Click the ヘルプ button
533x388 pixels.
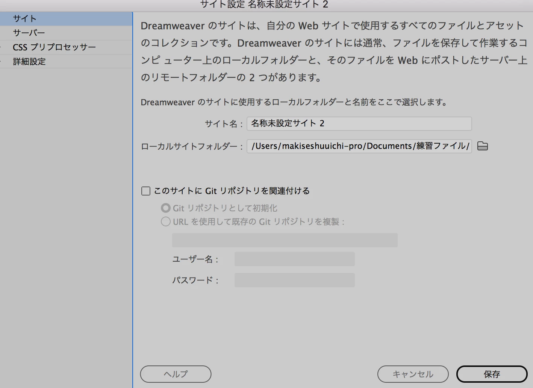[x=176, y=374]
